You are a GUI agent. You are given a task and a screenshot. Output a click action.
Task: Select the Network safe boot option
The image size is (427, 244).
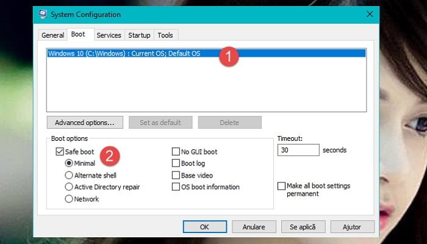pyautogui.click(x=69, y=199)
